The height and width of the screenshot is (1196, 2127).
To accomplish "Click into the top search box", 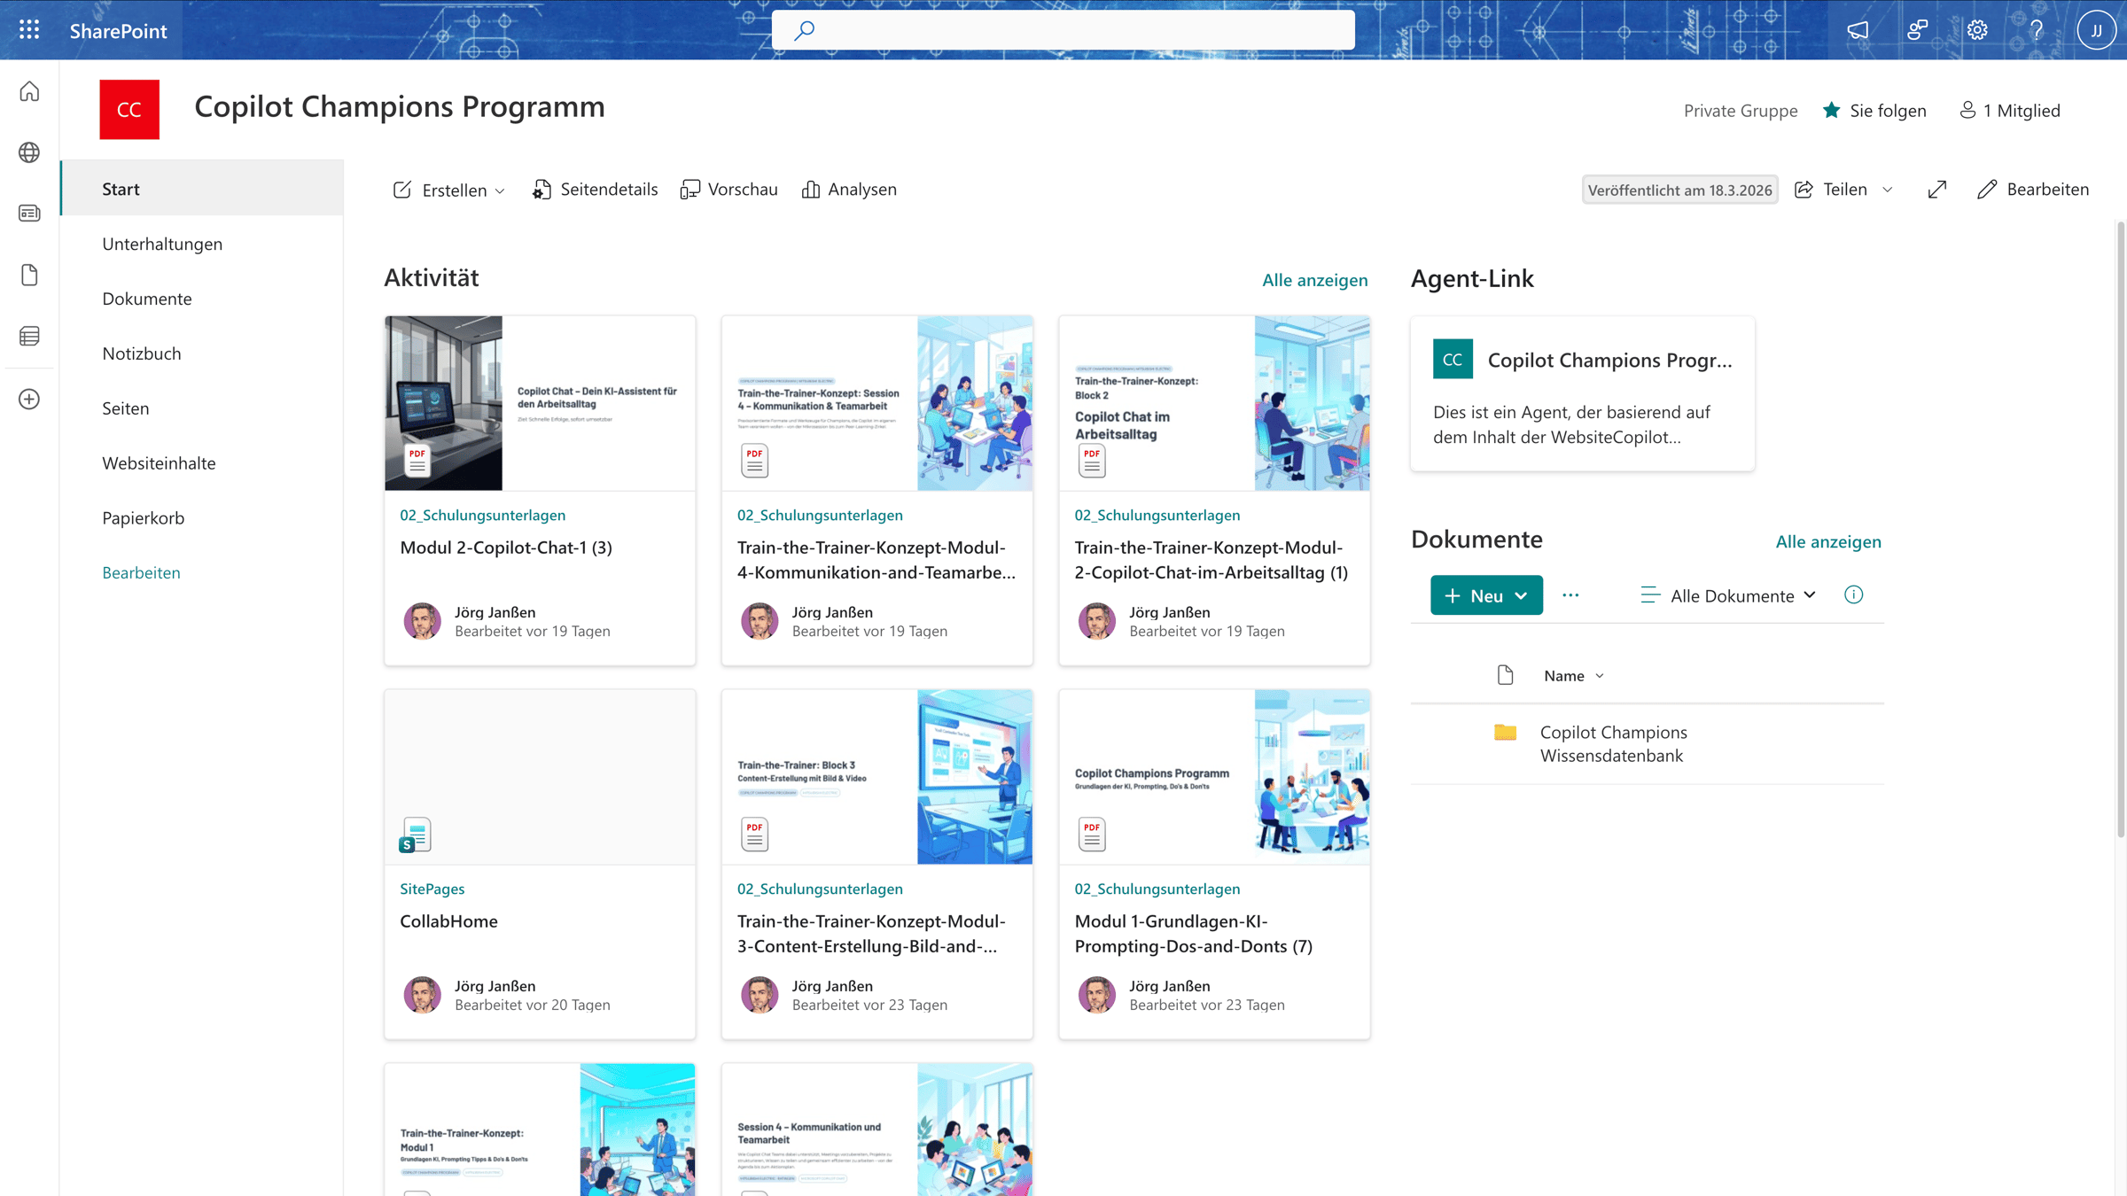I will click(x=1063, y=30).
